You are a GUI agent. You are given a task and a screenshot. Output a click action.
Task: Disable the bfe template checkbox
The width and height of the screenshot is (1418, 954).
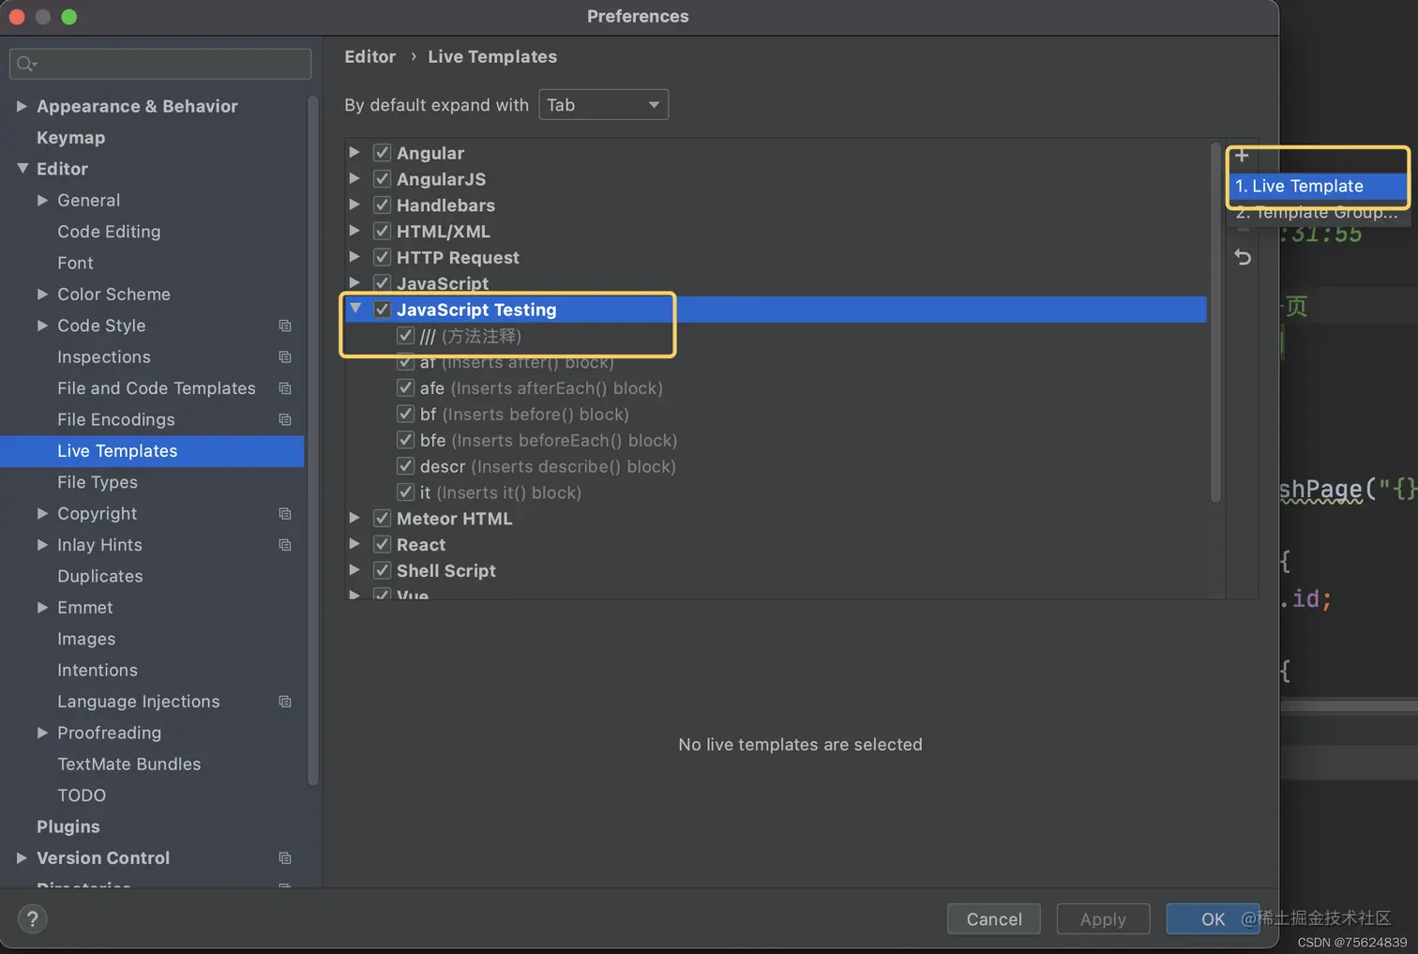tap(405, 440)
